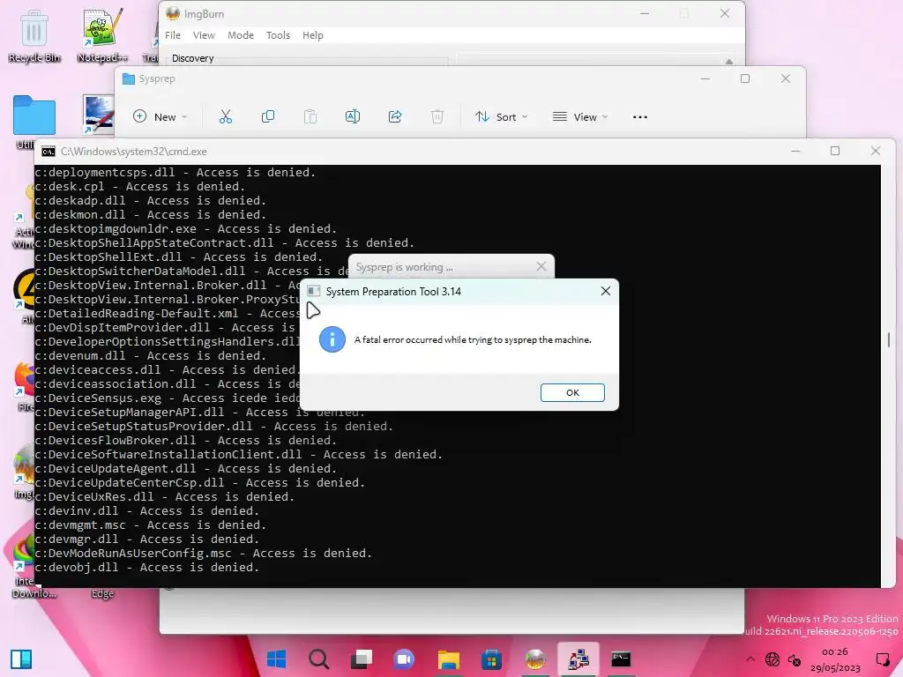Open the clock showing 00:26 29/05/2023
Viewport: 903px width, 677px height.
tap(835, 659)
